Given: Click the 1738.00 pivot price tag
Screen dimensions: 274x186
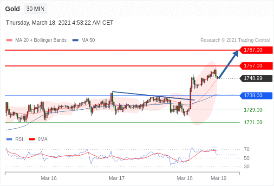Looking at the screenshot, I should tap(256, 95).
